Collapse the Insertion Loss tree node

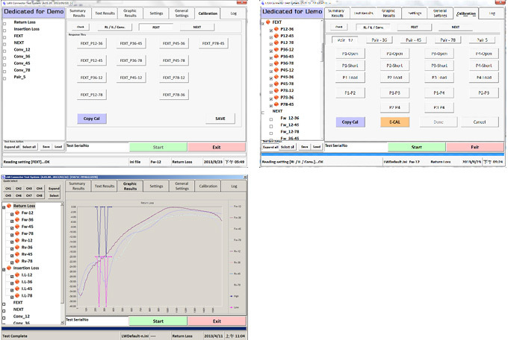click(x=4, y=268)
